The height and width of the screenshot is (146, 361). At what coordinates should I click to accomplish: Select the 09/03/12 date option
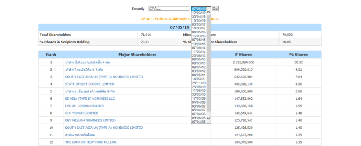199,71
